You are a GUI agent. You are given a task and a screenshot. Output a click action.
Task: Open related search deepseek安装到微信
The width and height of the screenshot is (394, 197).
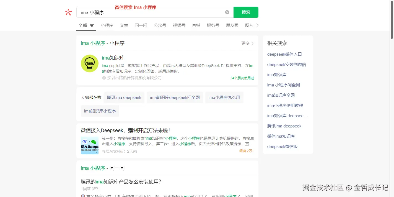(x=287, y=65)
